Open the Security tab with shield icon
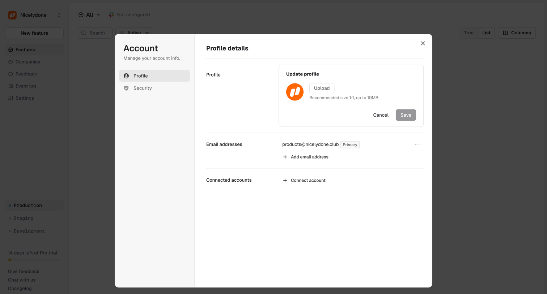The width and height of the screenshot is (547, 294). click(x=154, y=88)
